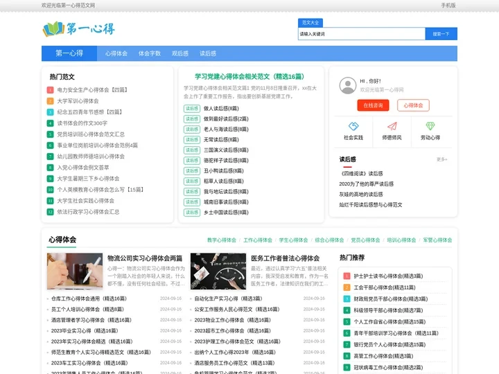Image resolution: width=499 pixels, height=374 pixels.
Task: Open 城南旧事读后感(8篇) link
Action: [226, 202]
